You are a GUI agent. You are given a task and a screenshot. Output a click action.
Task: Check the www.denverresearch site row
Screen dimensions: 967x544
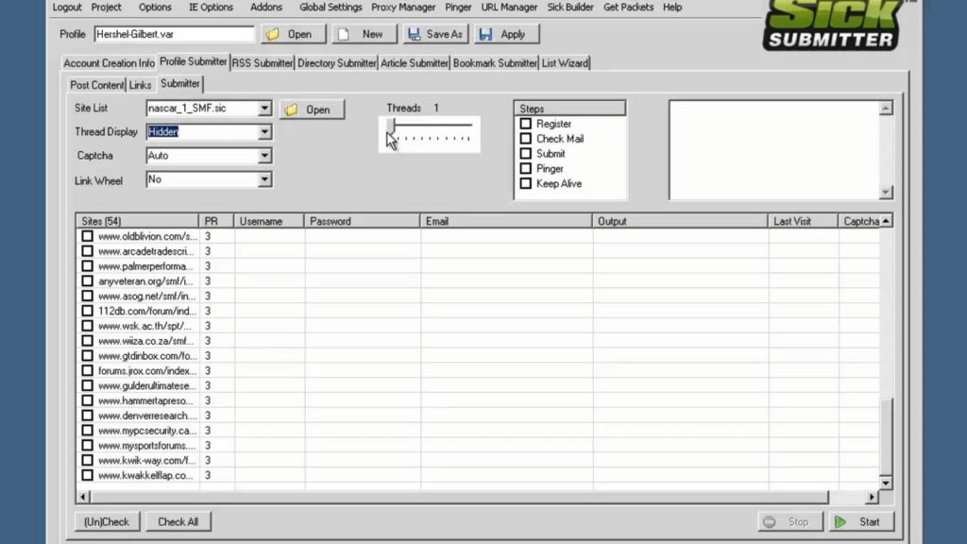(88, 416)
